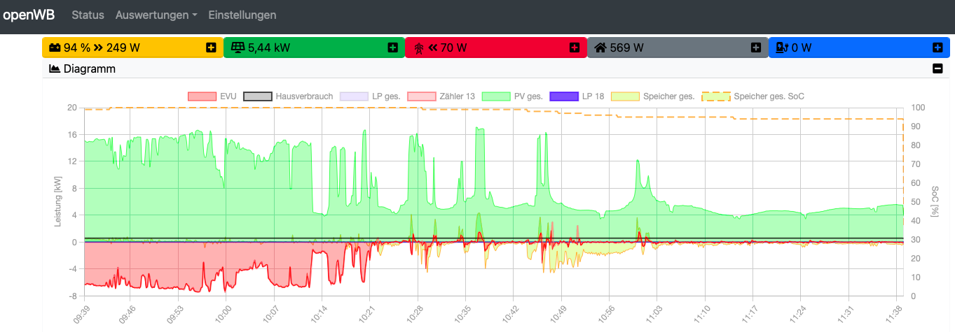Click the openWB brand link
The image size is (955, 332).
[29, 15]
